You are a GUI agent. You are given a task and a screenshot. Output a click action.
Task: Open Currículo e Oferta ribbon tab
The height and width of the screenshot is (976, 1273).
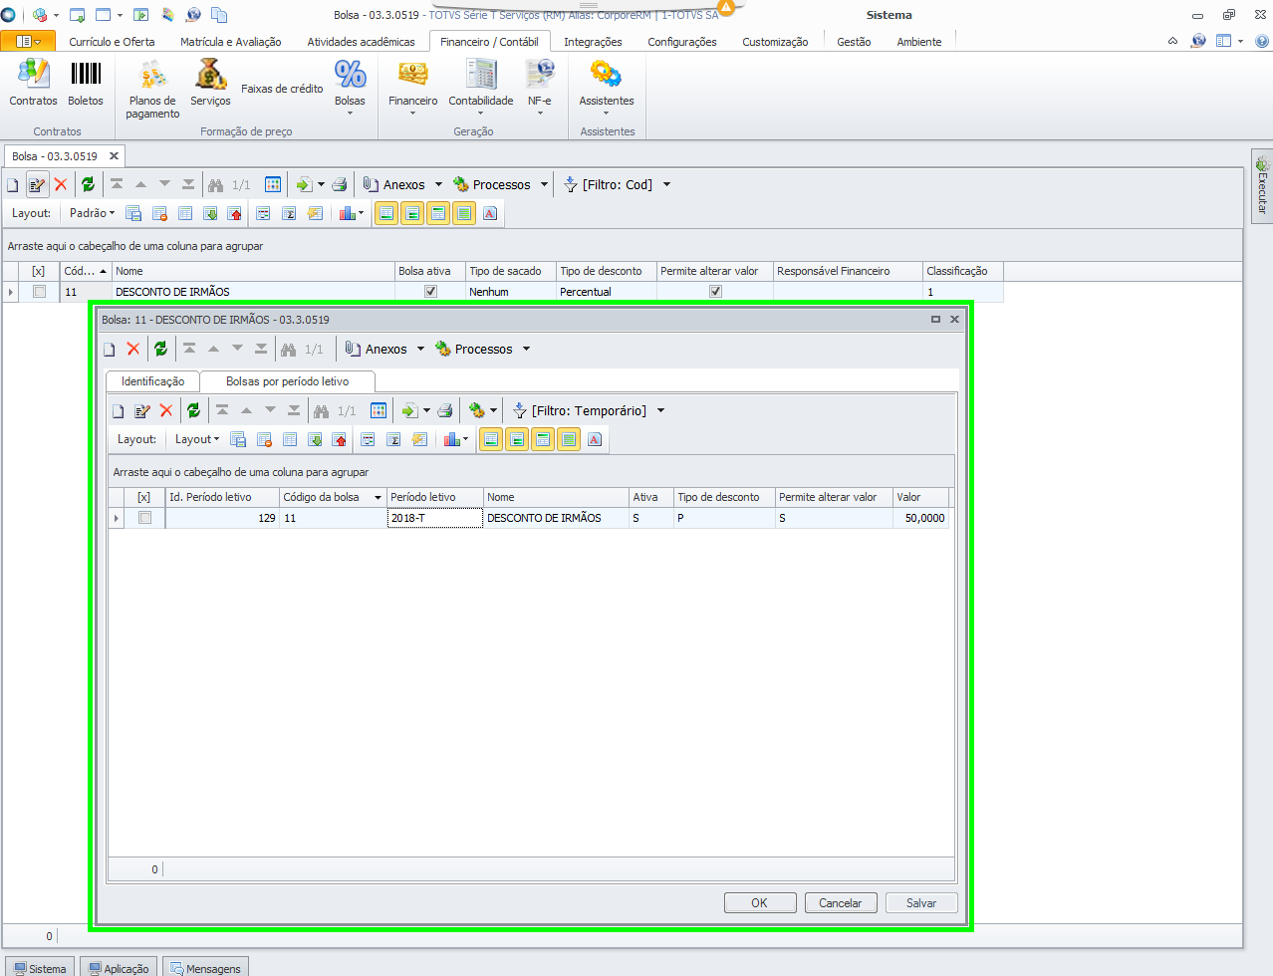point(112,42)
